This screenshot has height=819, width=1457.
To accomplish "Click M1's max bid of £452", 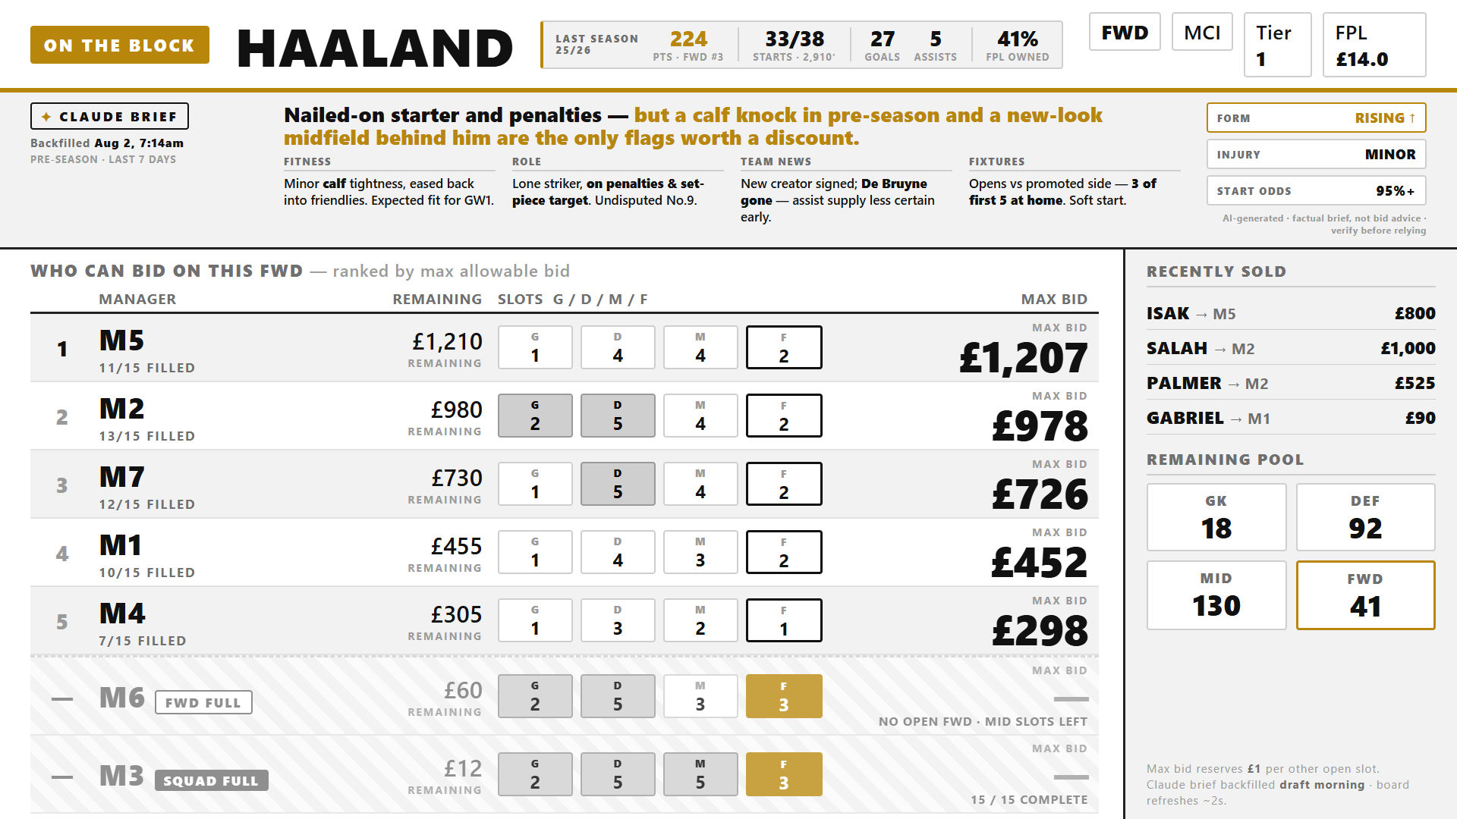I will [x=1039, y=562].
